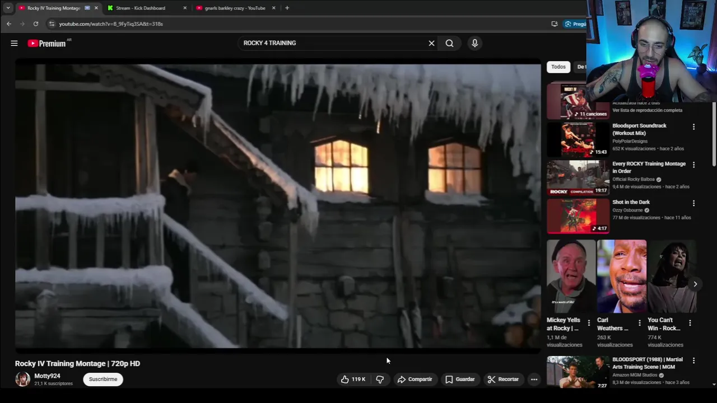
Task: Click the sidebar vertical scrollbar
Action: 714,134
